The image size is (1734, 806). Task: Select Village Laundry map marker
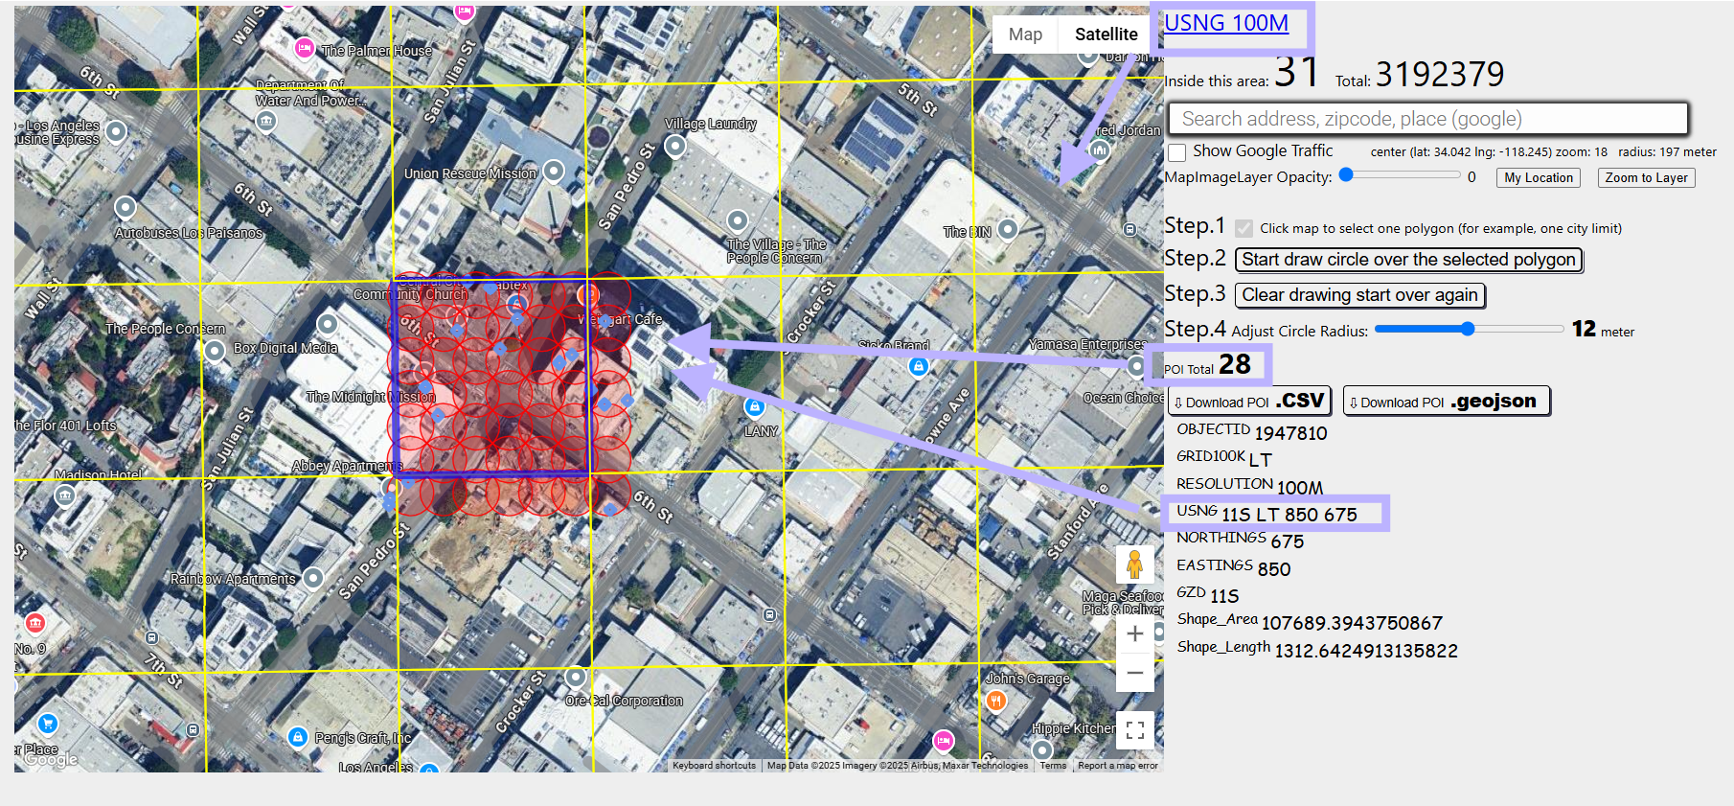pyautogui.click(x=675, y=146)
